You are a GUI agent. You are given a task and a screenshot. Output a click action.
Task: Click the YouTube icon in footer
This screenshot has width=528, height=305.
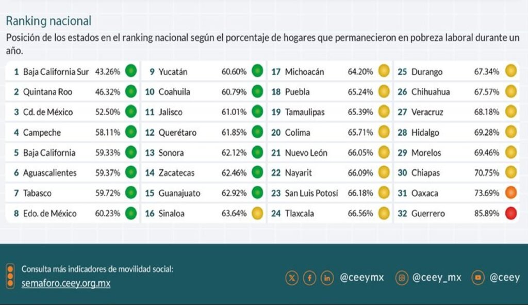point(479,278)
